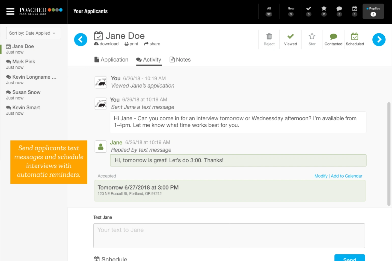Share Jane Doe's application
Image resolution: width=392 pixels, height=261 pixels.
[x=152, y=44]
